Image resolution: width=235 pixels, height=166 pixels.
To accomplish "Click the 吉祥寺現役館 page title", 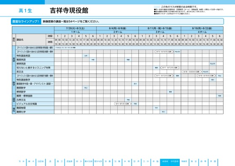I will coord(69,11).
